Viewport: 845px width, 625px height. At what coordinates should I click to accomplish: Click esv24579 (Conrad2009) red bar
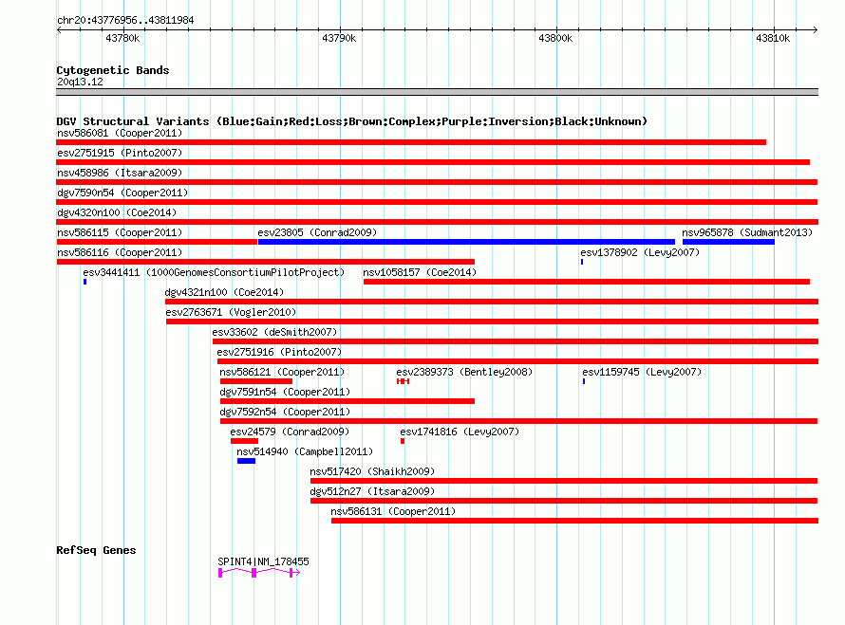coord(244,441)
